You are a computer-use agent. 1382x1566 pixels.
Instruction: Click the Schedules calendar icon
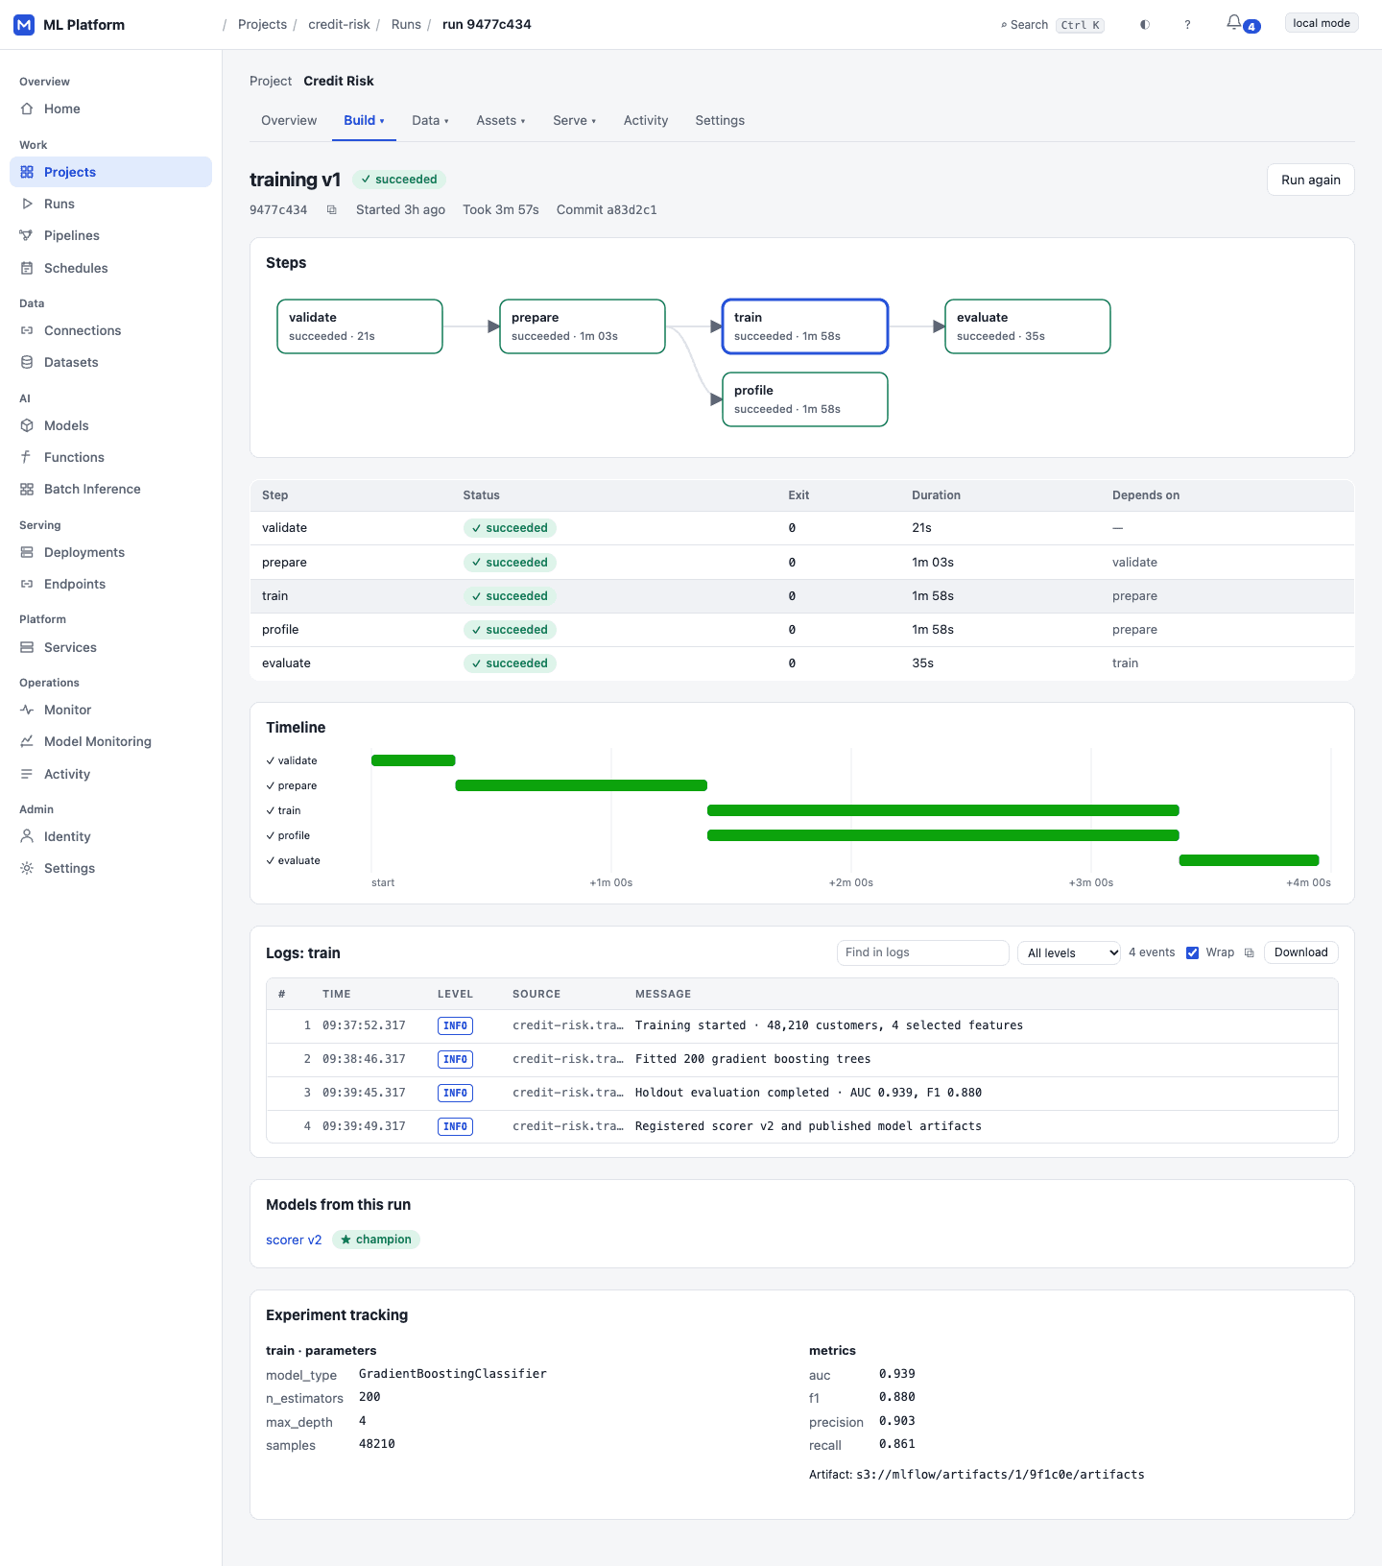pos(27,268)
